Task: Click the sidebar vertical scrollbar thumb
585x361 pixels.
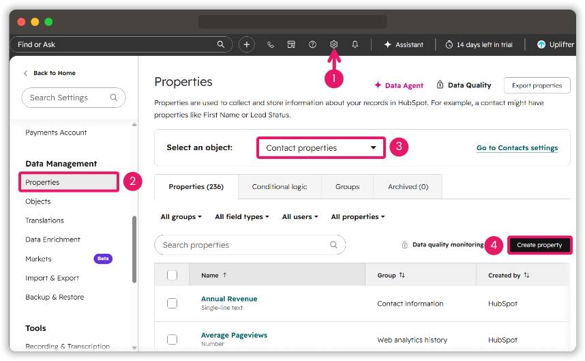Action: click(134, 249)
